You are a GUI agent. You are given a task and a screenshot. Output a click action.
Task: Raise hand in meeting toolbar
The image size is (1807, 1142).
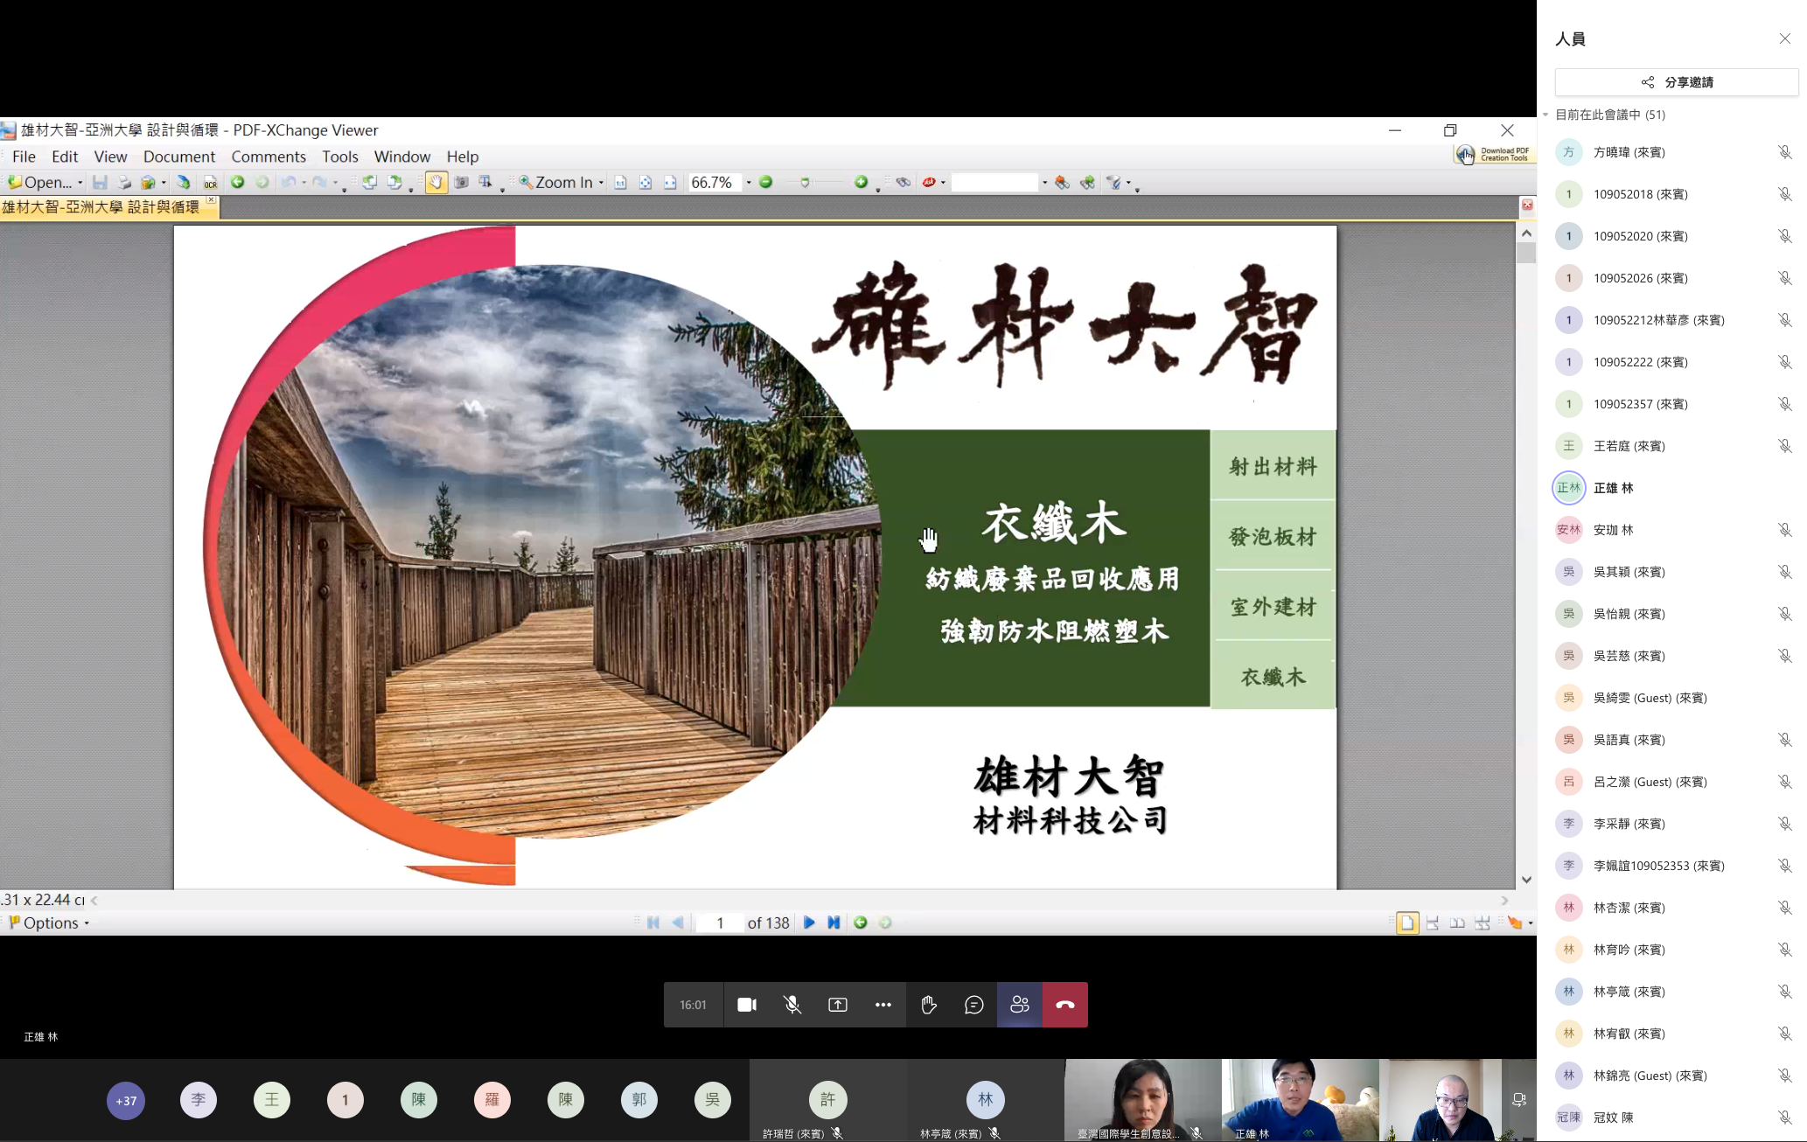928,1005
